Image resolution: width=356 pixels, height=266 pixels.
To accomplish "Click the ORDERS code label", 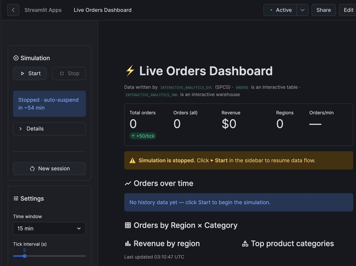I will (x=242, y=88).
